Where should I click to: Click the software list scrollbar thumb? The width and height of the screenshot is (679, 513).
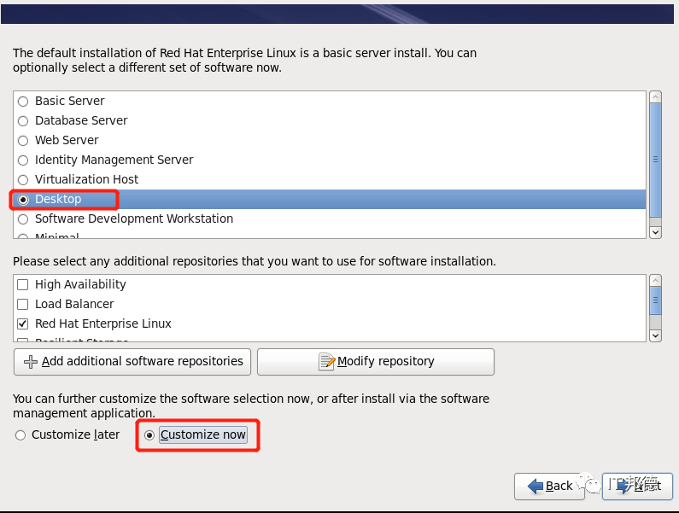point(656,160)
